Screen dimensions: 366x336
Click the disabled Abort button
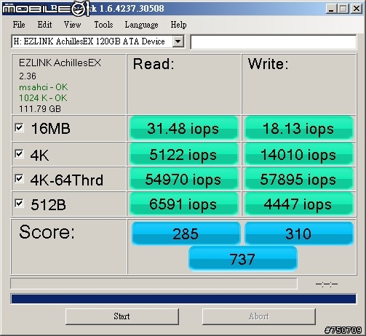[x=259, y=316]
